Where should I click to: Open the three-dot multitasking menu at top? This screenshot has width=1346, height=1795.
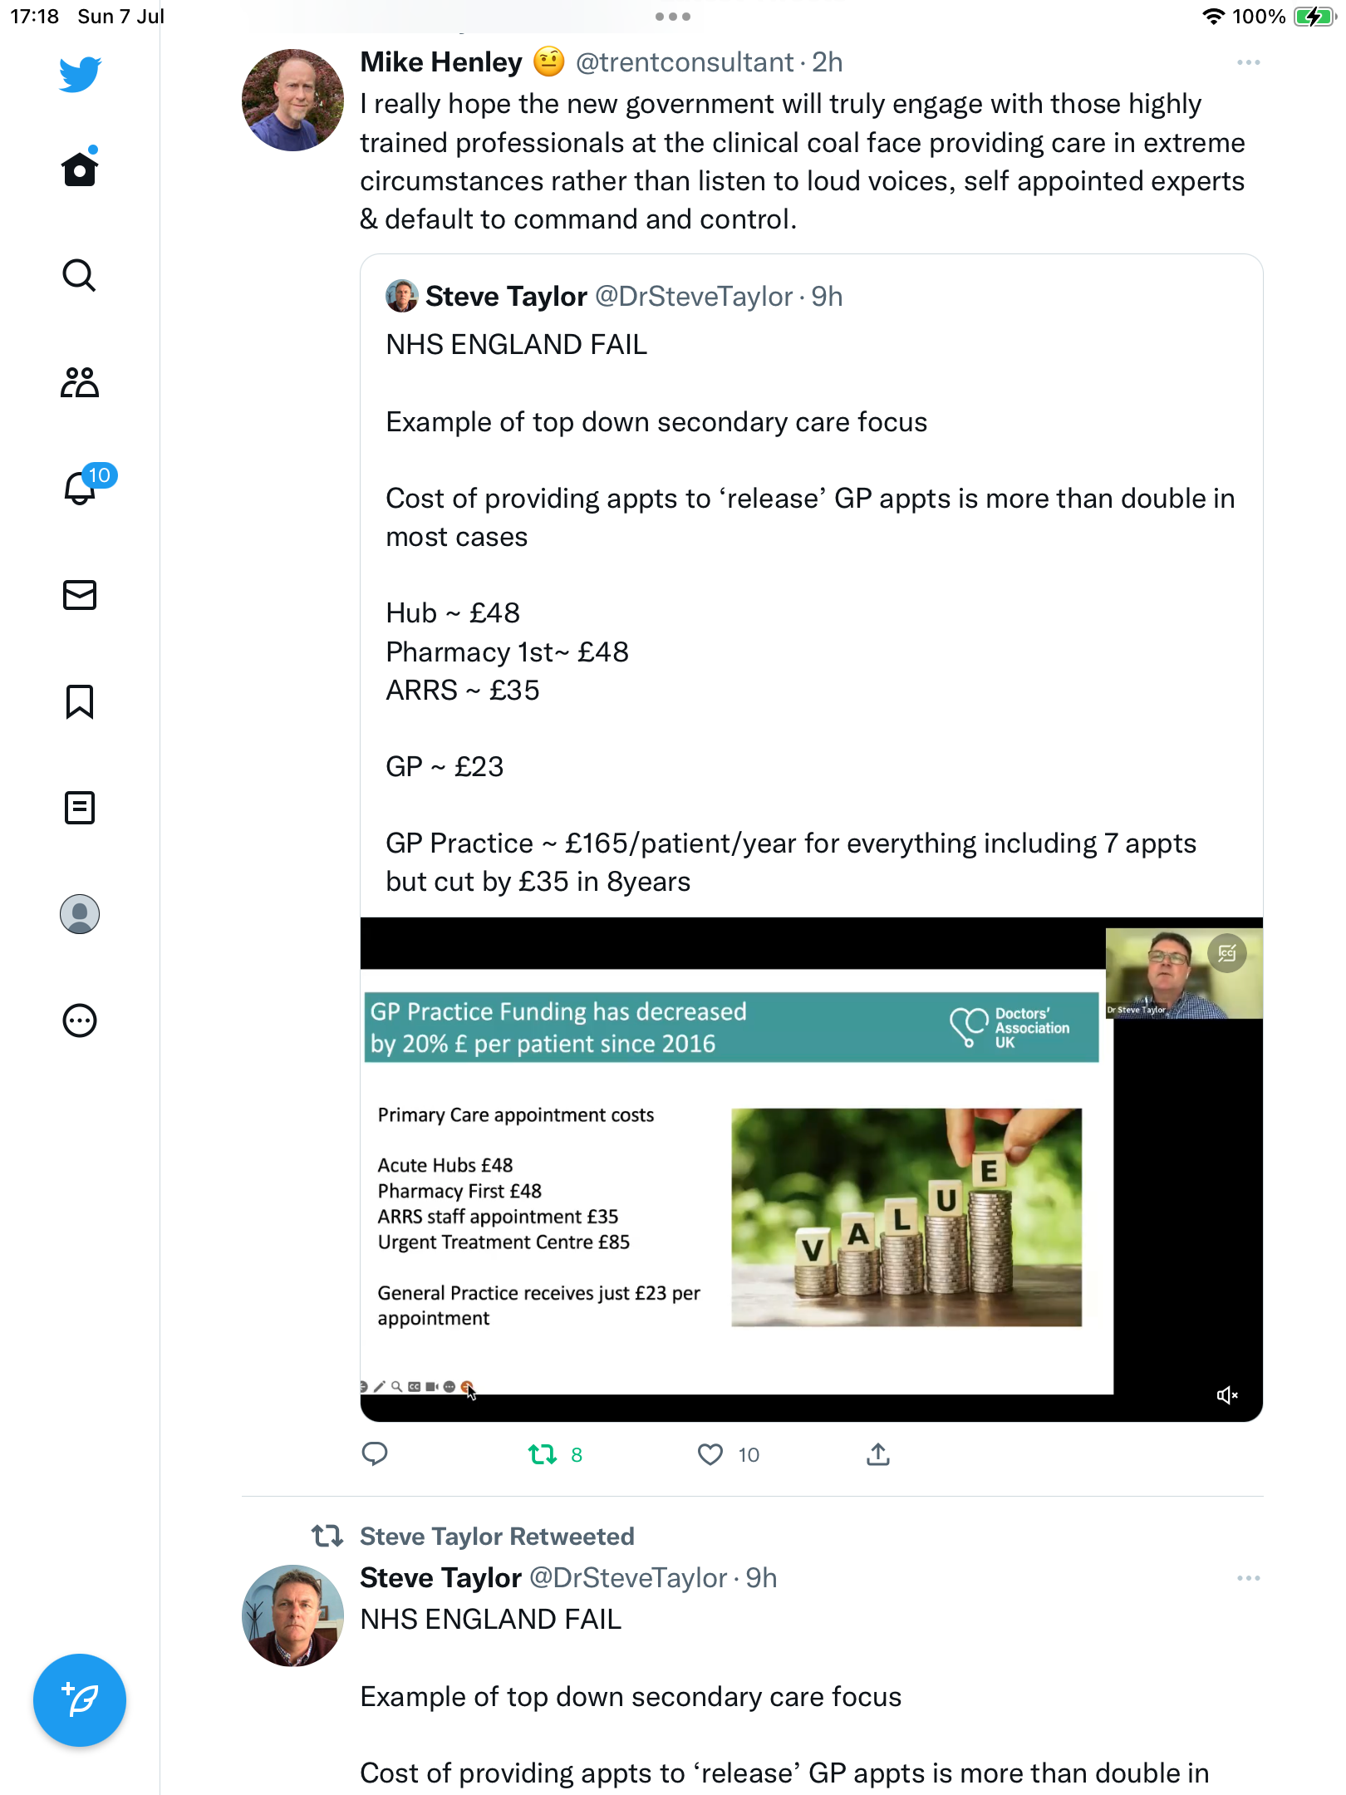[x=673, y=17]
